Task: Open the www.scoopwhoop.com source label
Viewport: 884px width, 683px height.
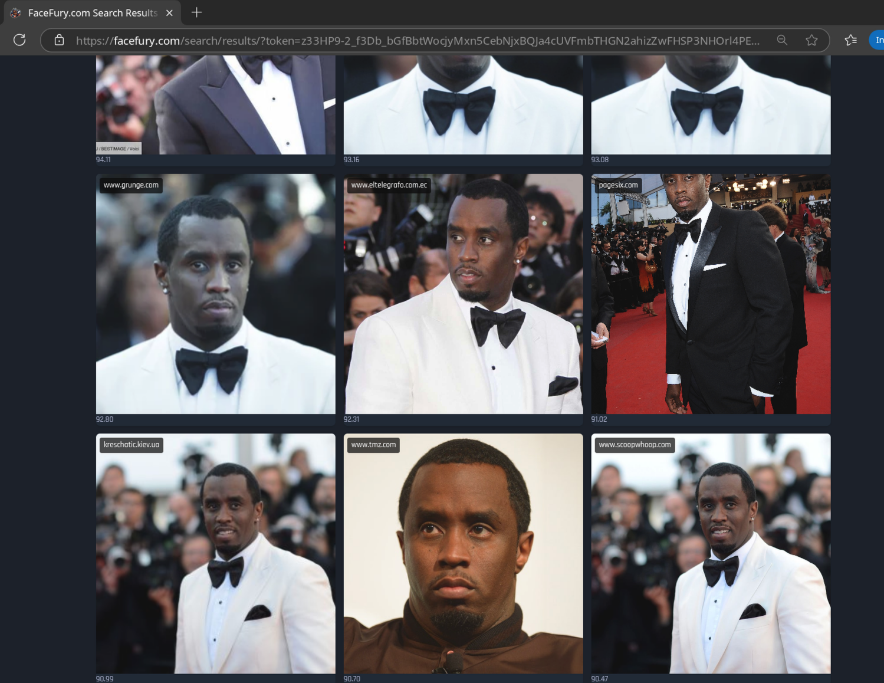Action: (x=635, y=445)
